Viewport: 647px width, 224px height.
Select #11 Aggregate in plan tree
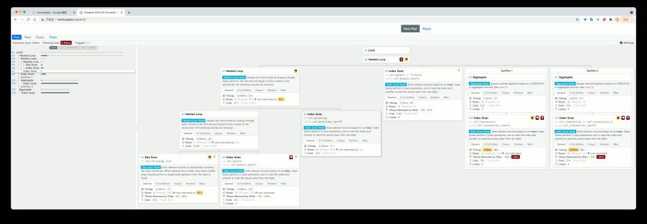pos(25,89)
